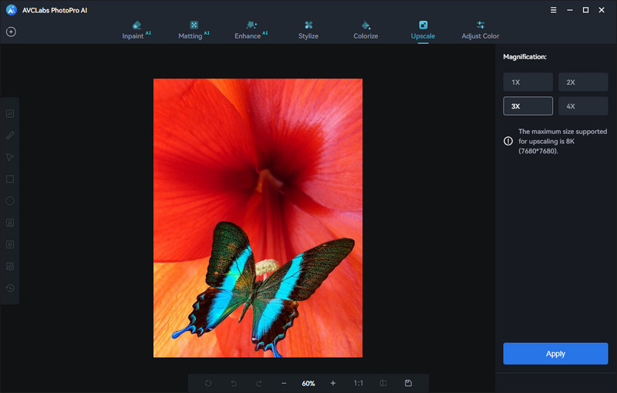The height and width of the screenshot is (393, 617).
Task: Select 1X magnification
Action: (528, 82)
